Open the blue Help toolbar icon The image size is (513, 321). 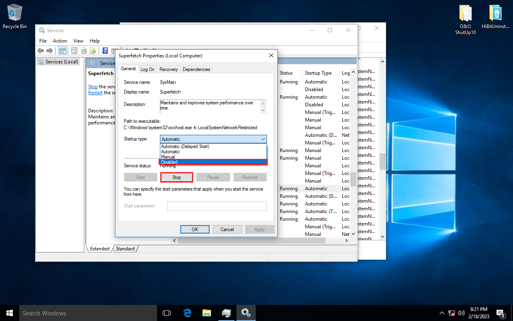click(105, 51)
